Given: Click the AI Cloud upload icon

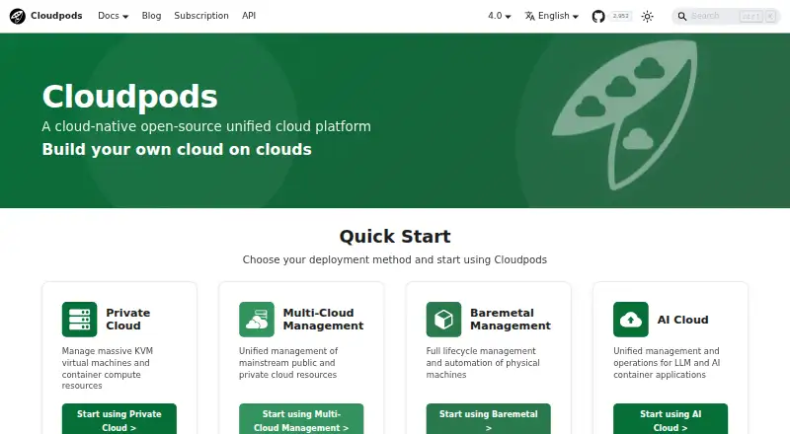Looking at the screenshot, I should point(631,320).
